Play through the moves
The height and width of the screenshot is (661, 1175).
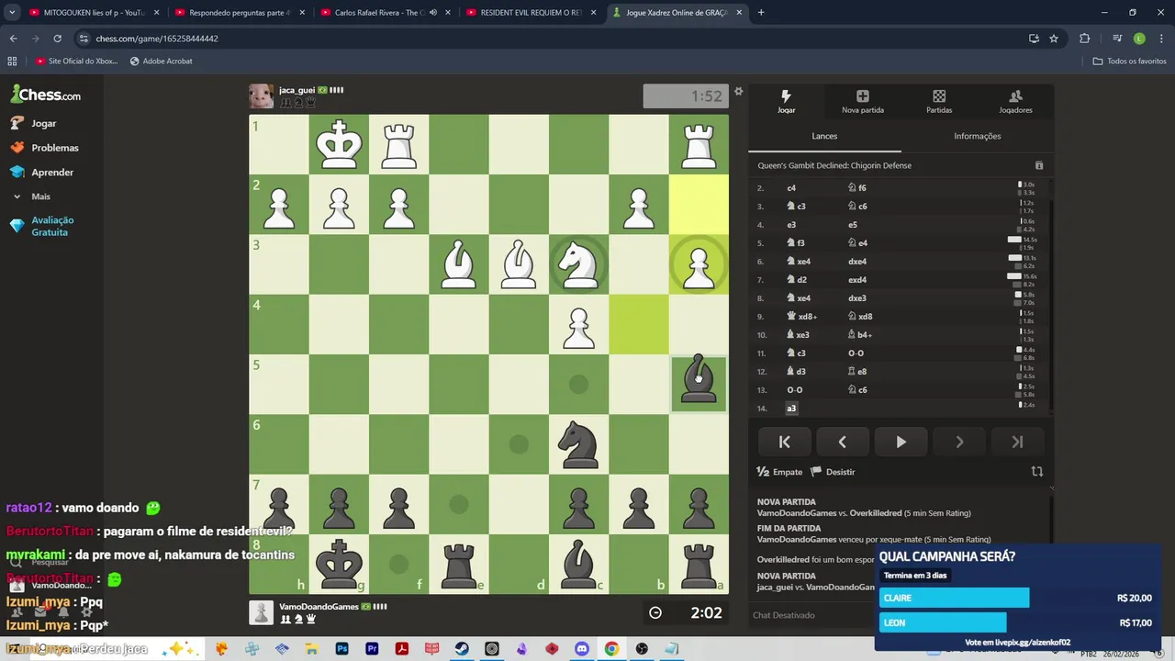point(901,442)
